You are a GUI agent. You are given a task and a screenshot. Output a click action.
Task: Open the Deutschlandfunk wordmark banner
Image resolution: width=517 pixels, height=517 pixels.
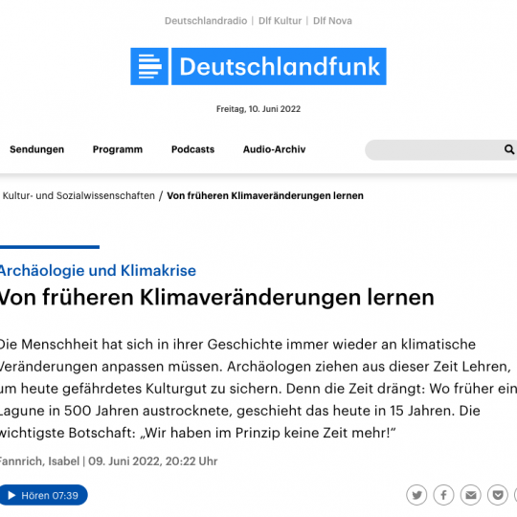[x=279, y=66]
